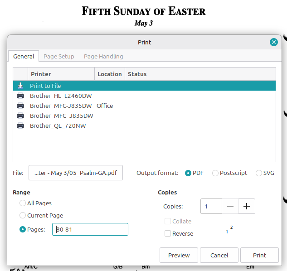
Task: Increase copies with the plus button
Action: (x=247, y=206)
